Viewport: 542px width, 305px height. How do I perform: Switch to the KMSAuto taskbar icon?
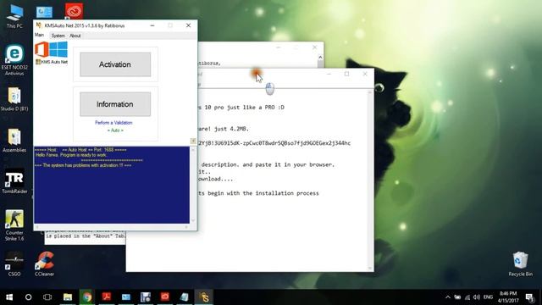(204, 297)
